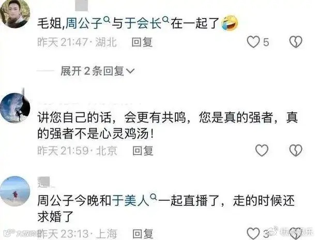Open first commenter's man avatar
The height and width of the screenshot is (240, 317).
point(15,13)
